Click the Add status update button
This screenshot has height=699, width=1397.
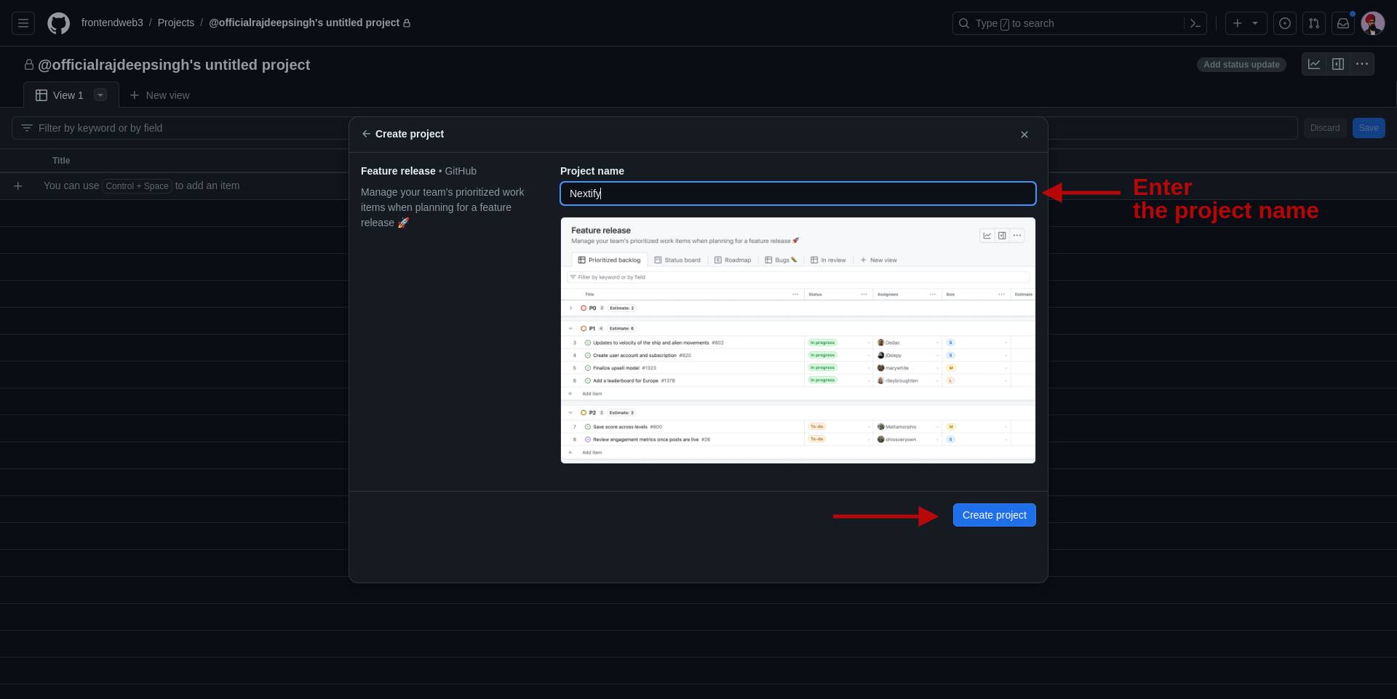coord(1241,65)
